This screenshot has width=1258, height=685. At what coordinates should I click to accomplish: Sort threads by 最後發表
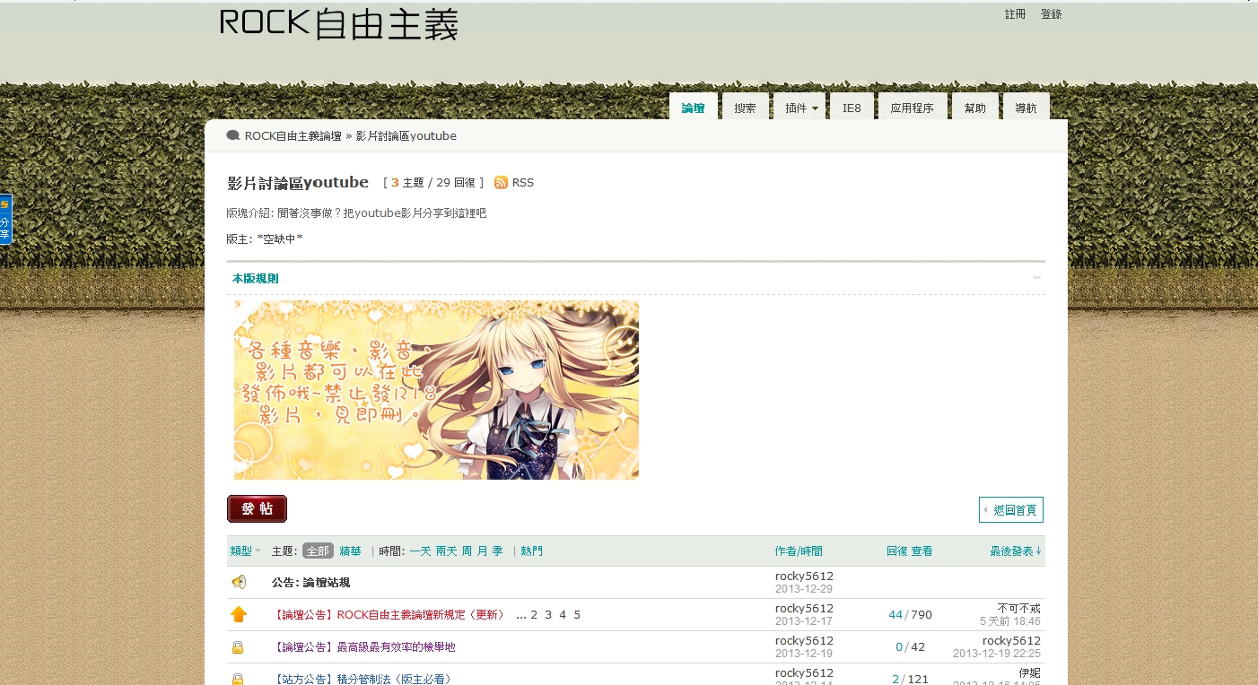tap(1017, 551)
